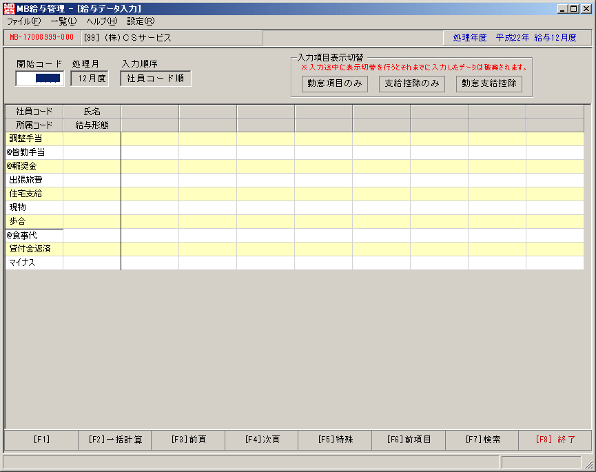The image size is (596, 472).
Task: Select the マイナス row label
Action: 34,263
